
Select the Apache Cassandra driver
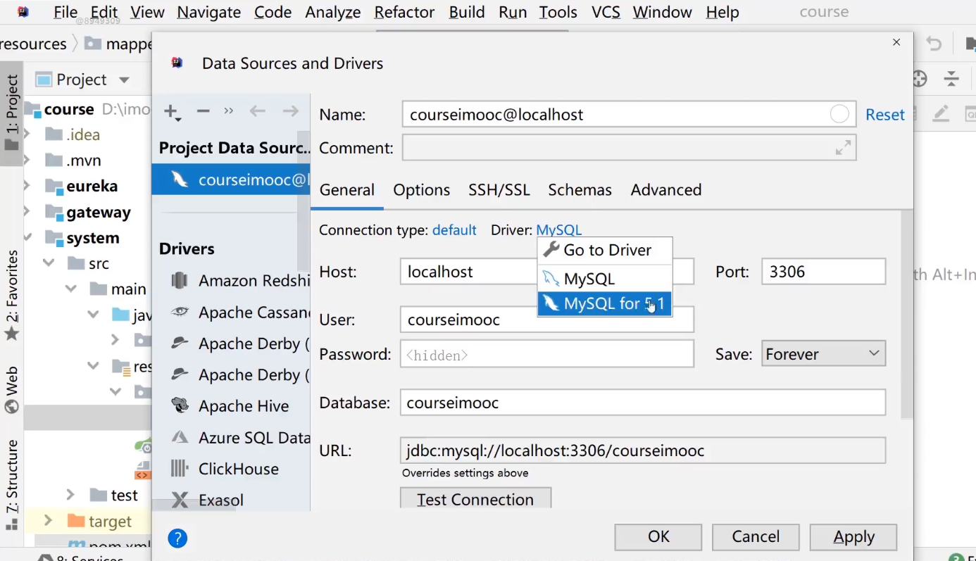tap(240, 312)
